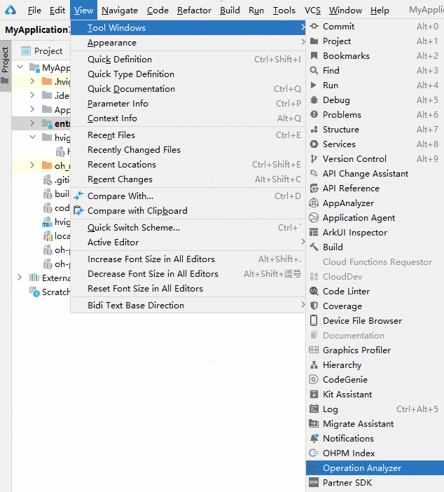
Task: Click the Compare With arrow icon
Action: (x=78, y=196)
